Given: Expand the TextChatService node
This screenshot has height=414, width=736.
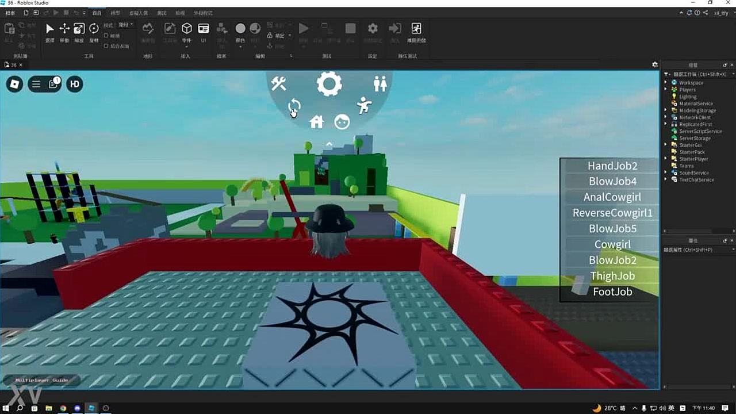Looking at the screenshot, I should (666, 179).
